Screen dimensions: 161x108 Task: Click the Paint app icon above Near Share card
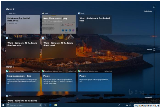tap(43, 13)
